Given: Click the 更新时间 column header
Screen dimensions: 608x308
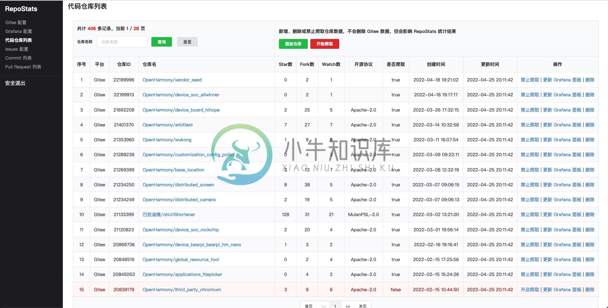Looking at the screenshot, I should 490,64.
